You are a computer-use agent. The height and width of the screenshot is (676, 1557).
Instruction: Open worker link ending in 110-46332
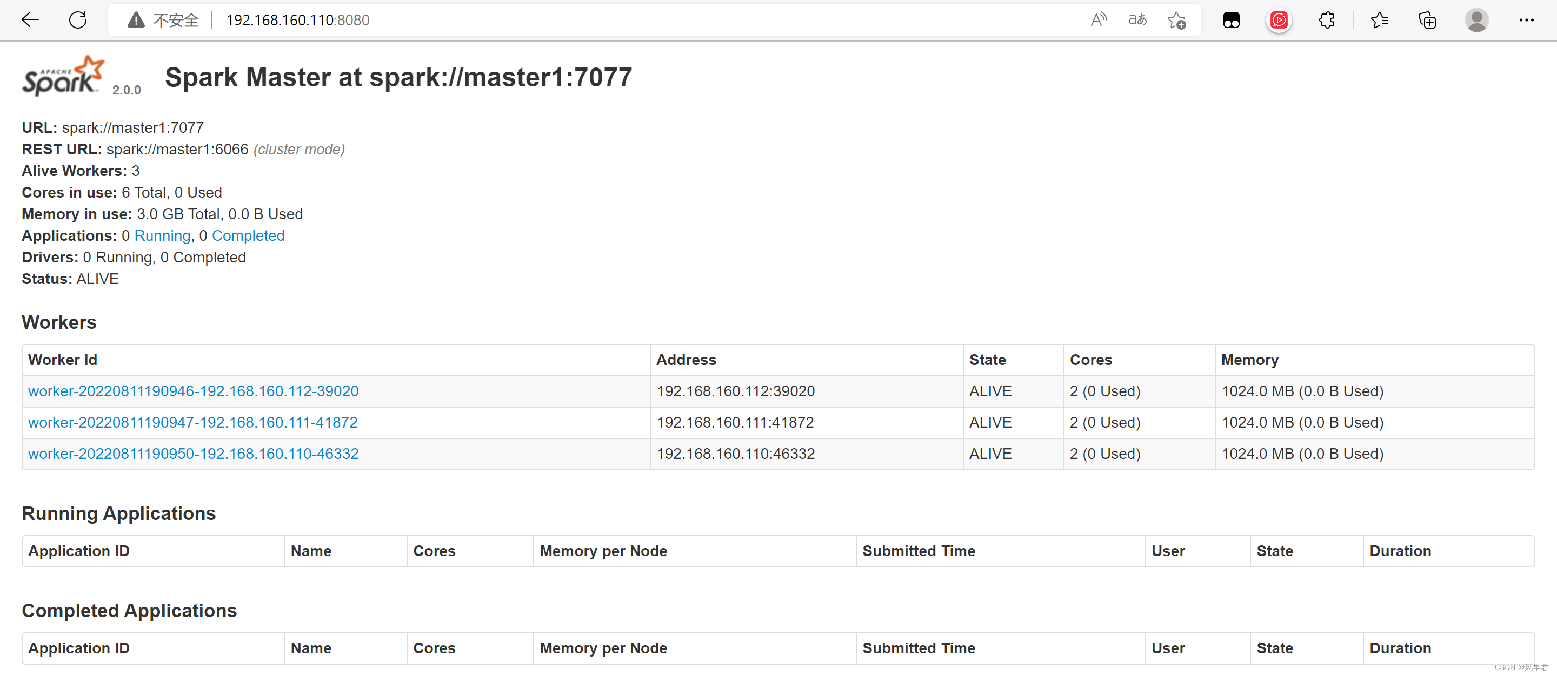194,454
